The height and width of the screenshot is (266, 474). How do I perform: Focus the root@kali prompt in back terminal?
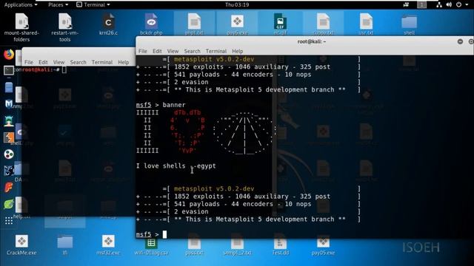pos(44,69)
